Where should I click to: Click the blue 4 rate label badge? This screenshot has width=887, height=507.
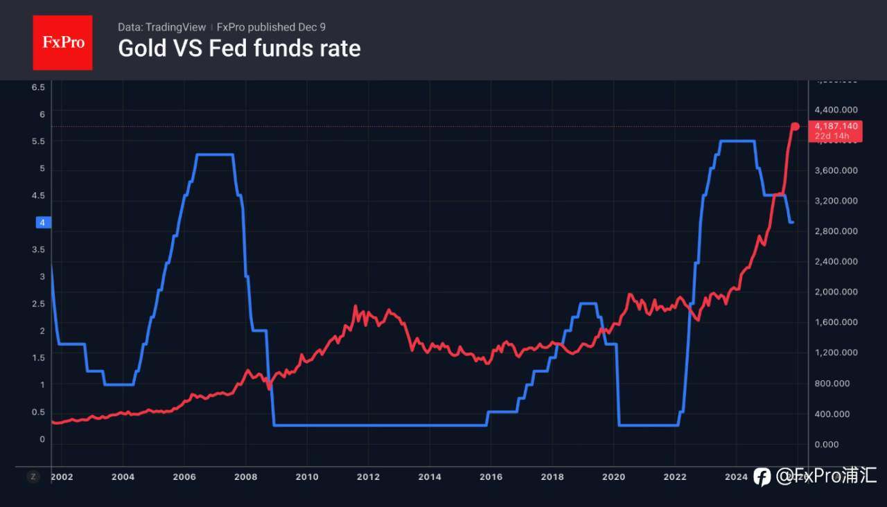[x=43, y=222]
